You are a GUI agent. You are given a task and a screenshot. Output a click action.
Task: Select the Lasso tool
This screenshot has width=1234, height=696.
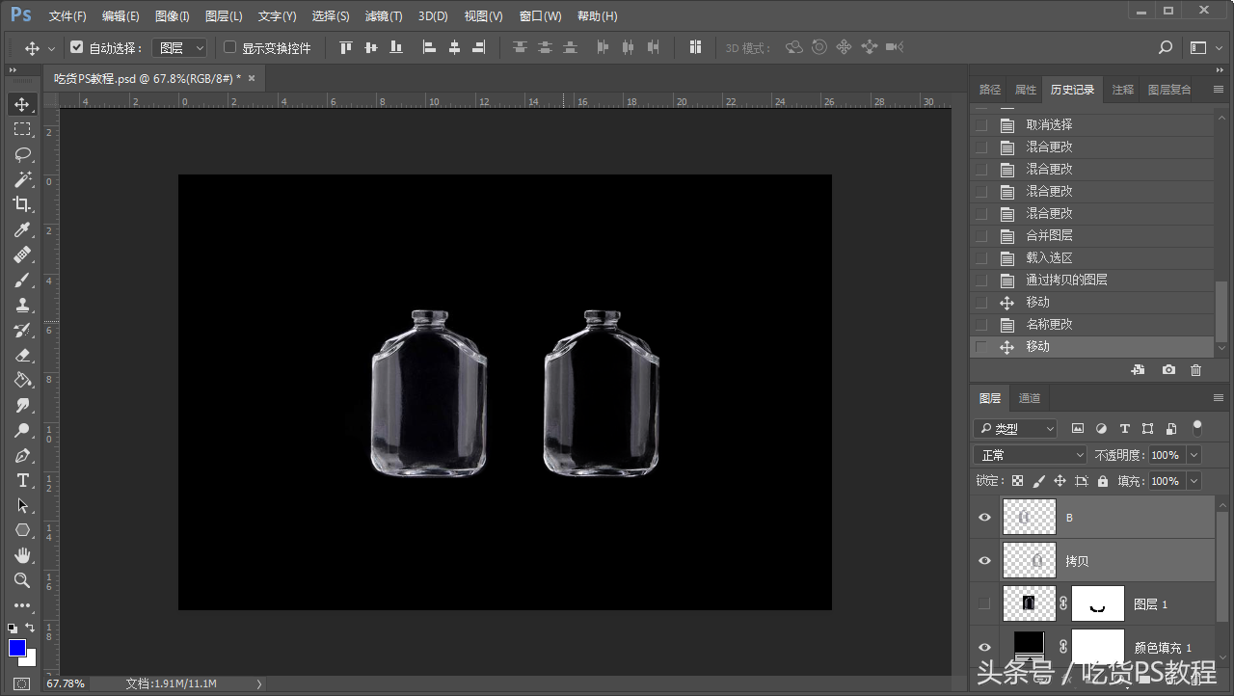[22, 154]
